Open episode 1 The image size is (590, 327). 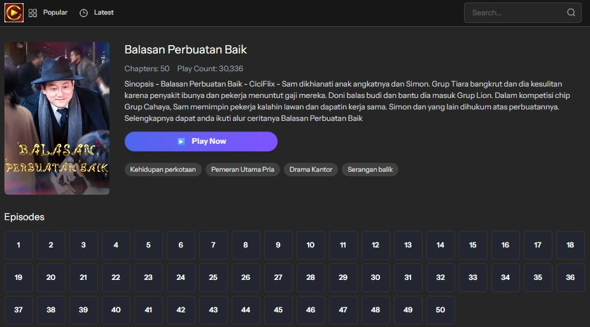18,245
